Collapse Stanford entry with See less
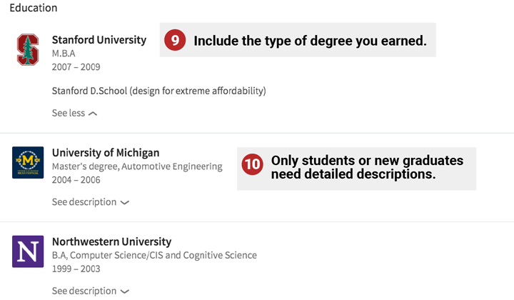514x300 pixels. 74,113
